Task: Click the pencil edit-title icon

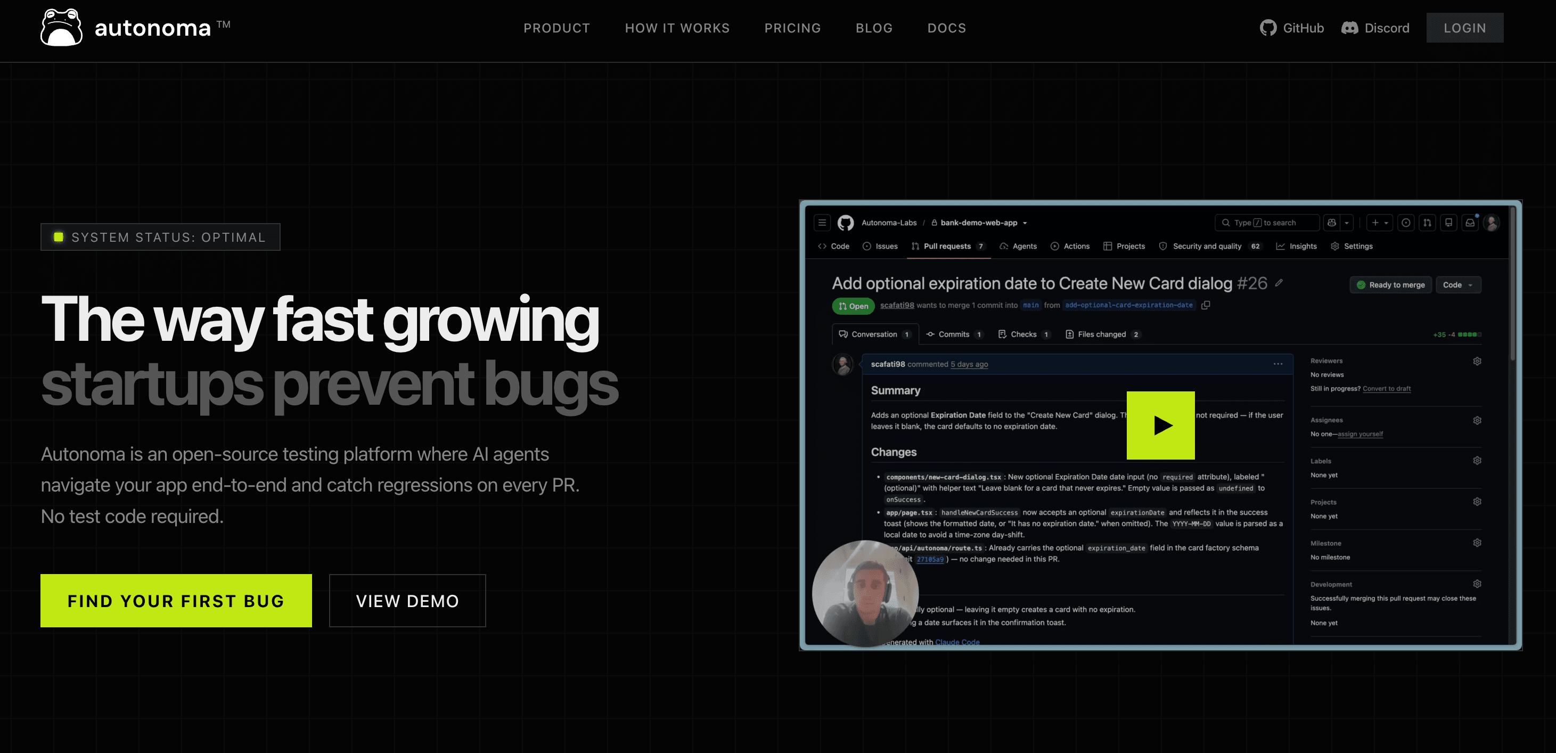Action: 1279,283
